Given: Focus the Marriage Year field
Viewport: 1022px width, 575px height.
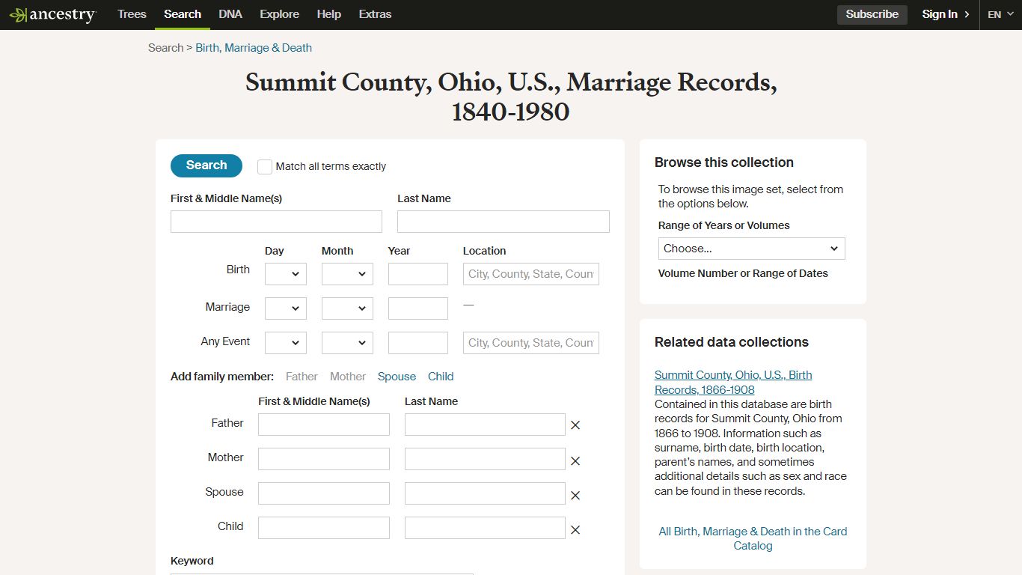Looking at the screenshot, I should (x=418, y=308).
